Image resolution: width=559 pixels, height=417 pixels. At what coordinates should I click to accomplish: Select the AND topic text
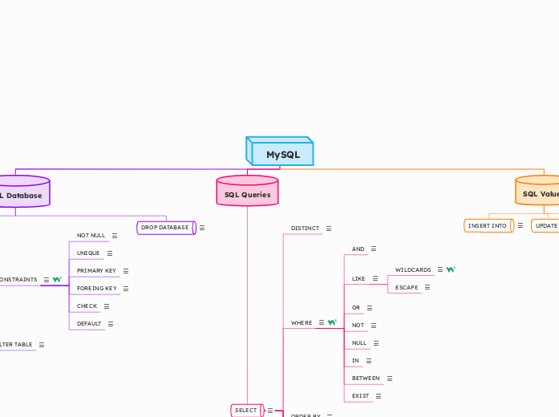pyautogui.click(x=358, y=249)
